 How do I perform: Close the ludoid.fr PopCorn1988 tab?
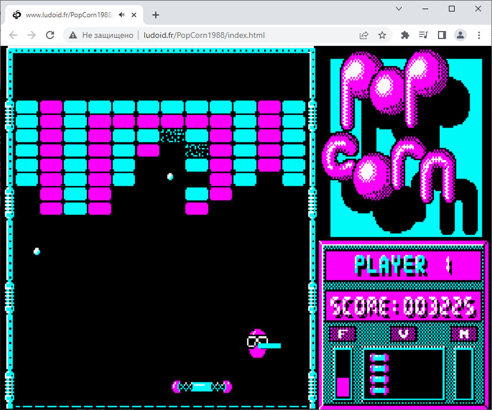pyautogui.click(x=134, y=15)
